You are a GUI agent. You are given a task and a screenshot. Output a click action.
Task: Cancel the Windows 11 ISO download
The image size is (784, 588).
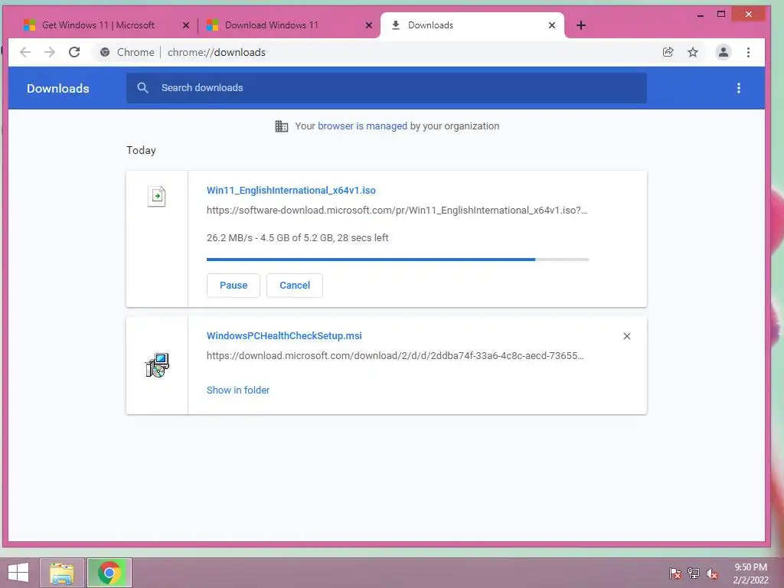click(295, 286)
